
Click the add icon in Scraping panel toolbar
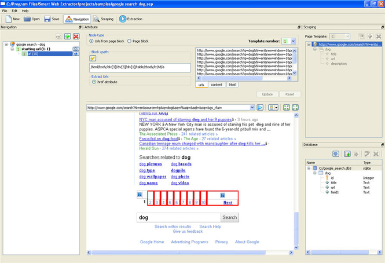click(370, 36)
